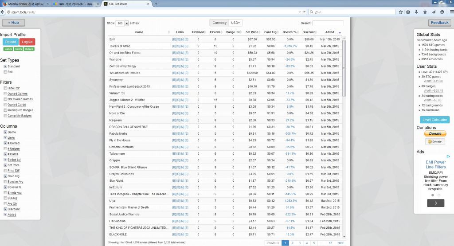Open the entries-per-page dropdown
Screen dimensions: 454x246
tap(122, 23)
